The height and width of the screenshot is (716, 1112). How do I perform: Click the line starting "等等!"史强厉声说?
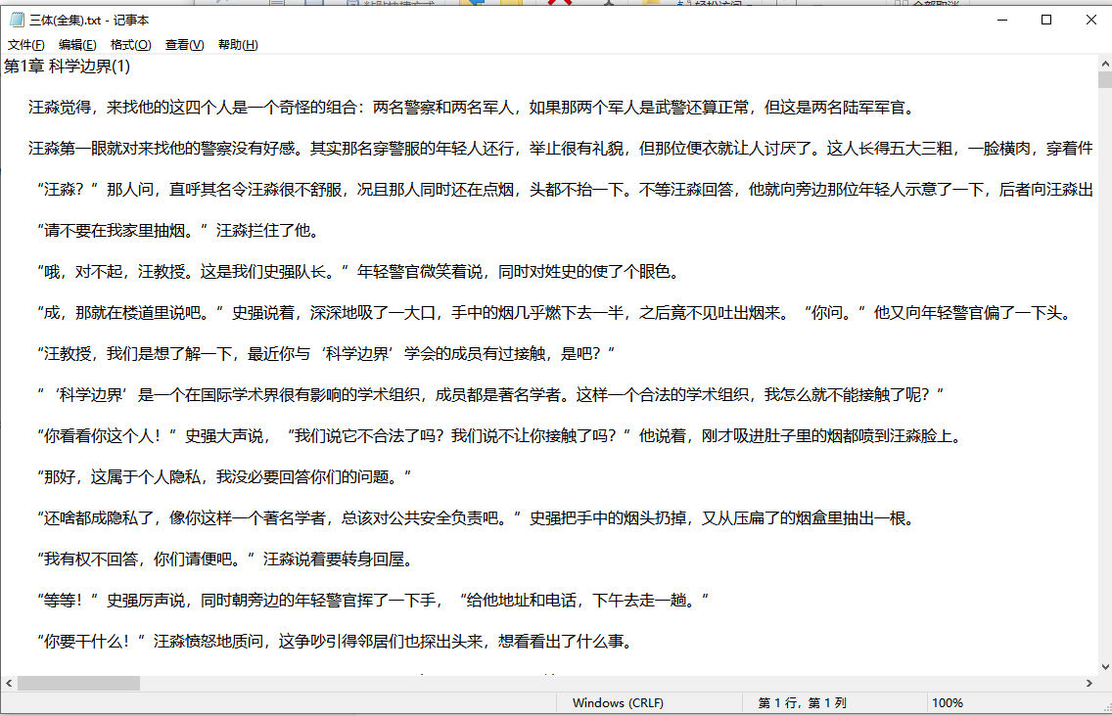373,602
